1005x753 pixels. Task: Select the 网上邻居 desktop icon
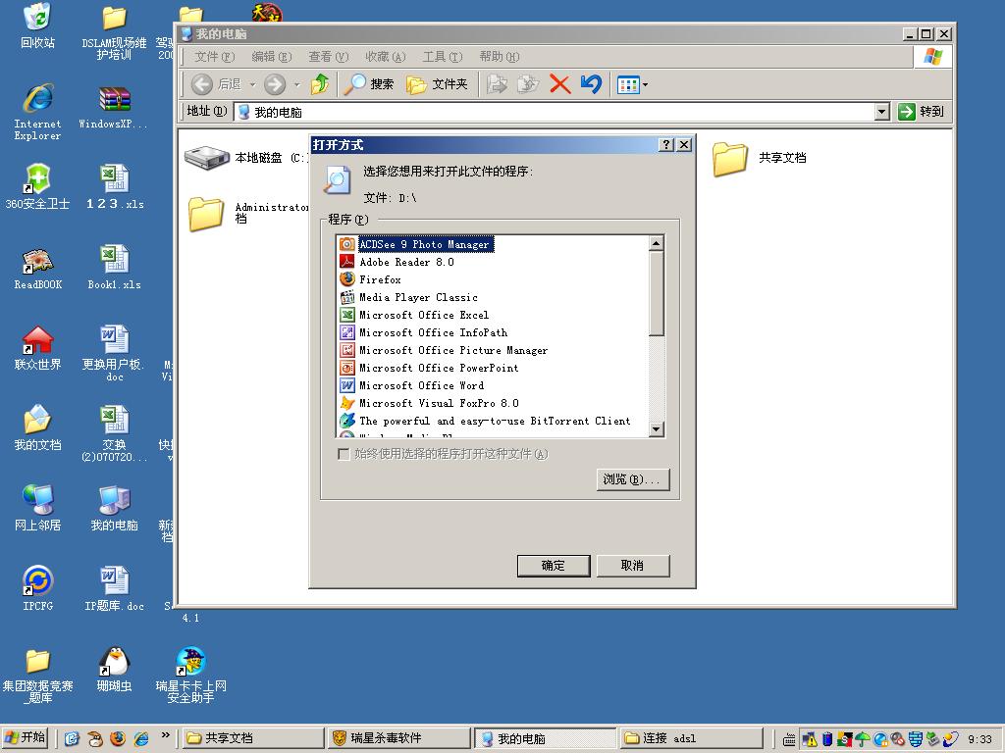coord(38,509)
